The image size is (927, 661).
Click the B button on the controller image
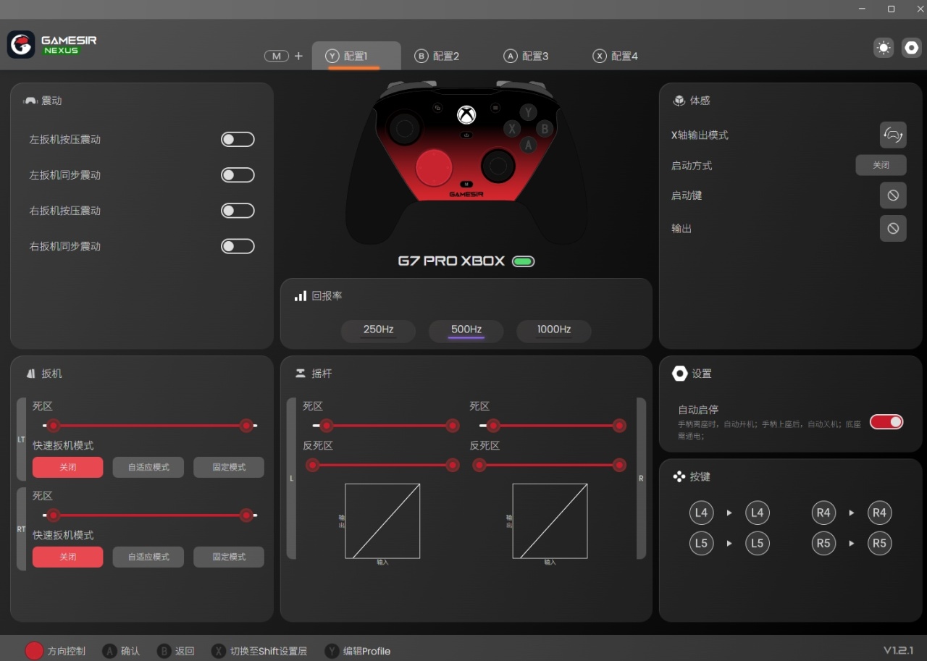point(545,129)
